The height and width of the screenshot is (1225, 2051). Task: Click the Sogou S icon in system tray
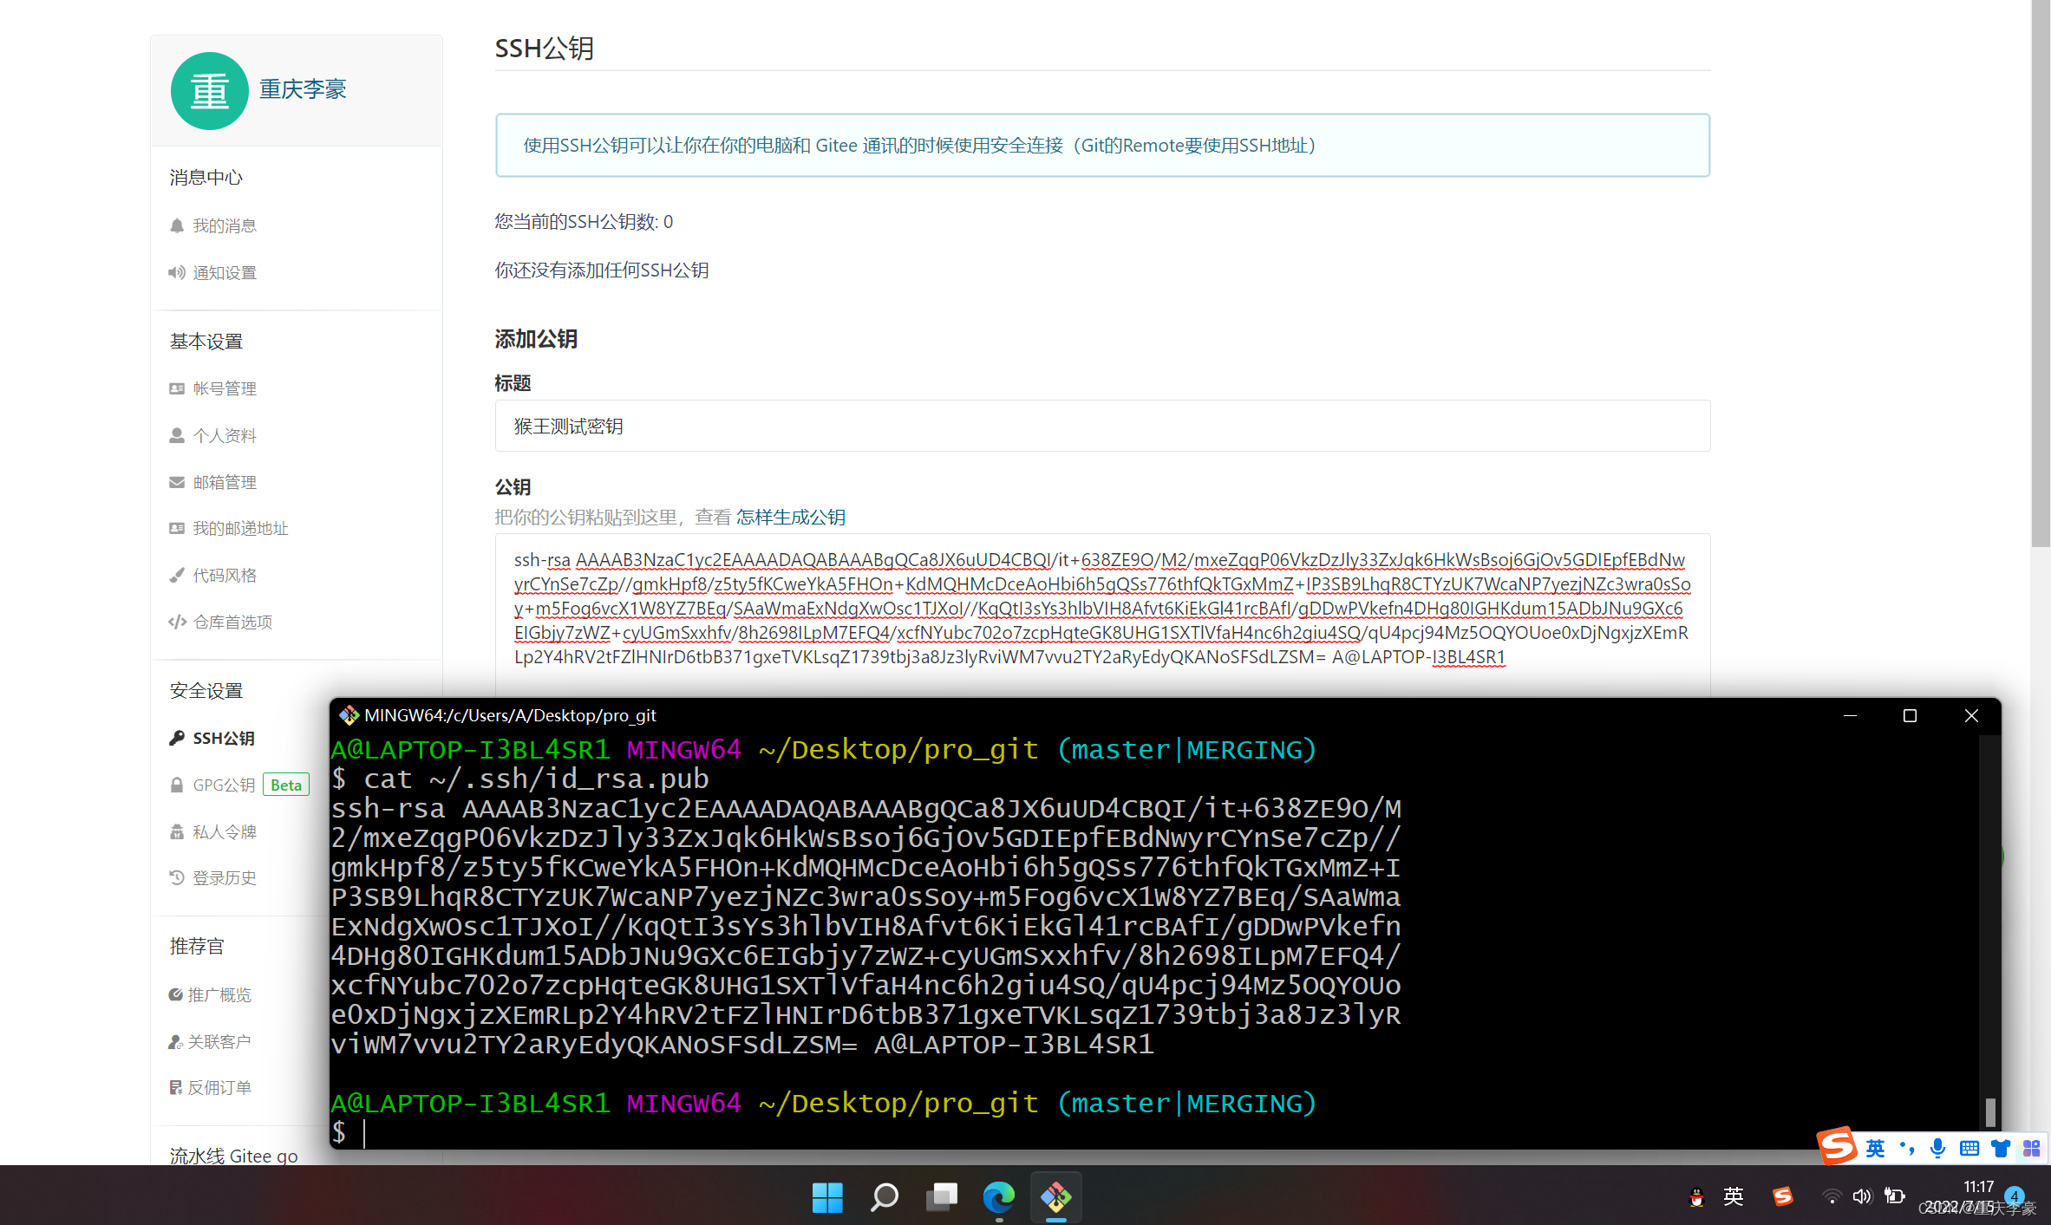pos(1783,1196)
